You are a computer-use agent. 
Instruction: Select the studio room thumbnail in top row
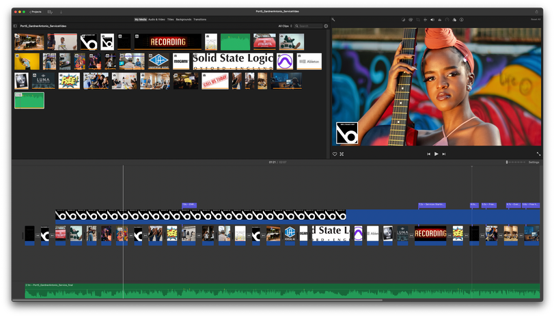click(29, 42)
